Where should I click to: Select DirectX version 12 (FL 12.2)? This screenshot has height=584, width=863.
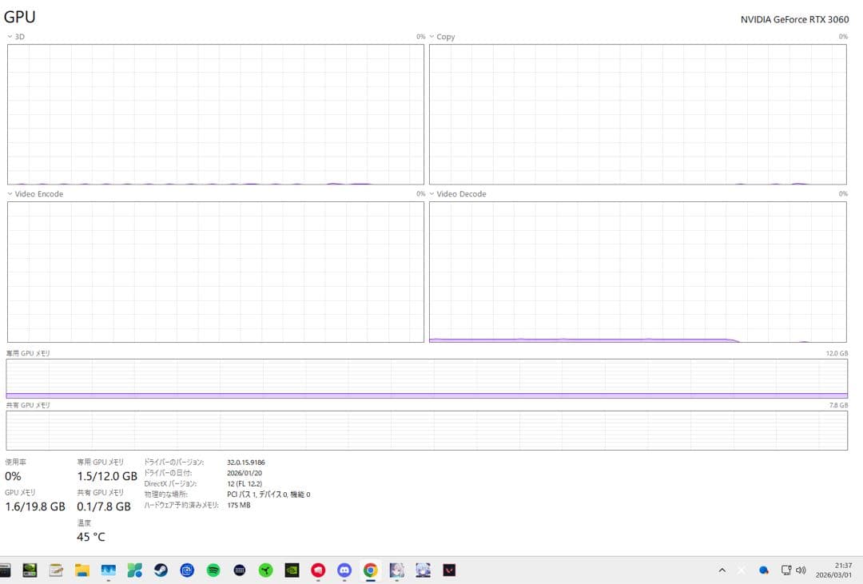[245, 484]
